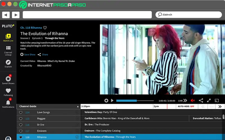Image resolution: width=225 pixels, height=140 pixels.
Task: Unmute the red speaker icon
Action: point(193,101)
